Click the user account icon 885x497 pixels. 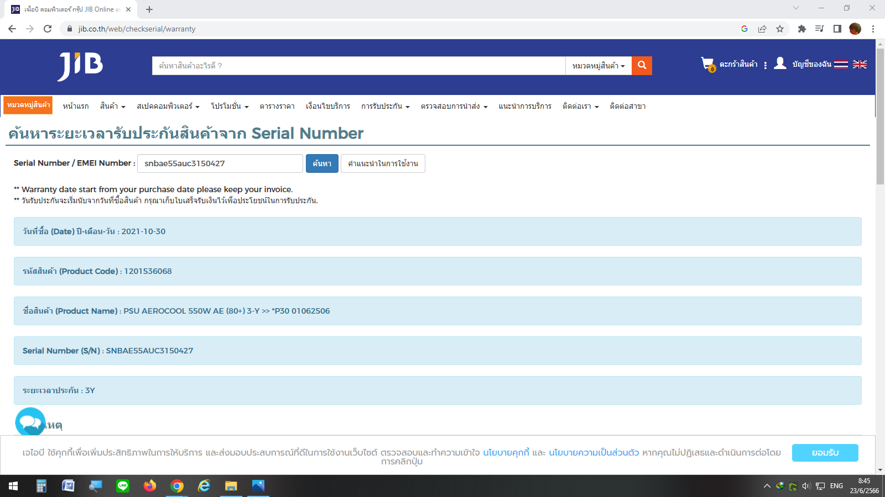pyautogui.click(x=780, y=64)
